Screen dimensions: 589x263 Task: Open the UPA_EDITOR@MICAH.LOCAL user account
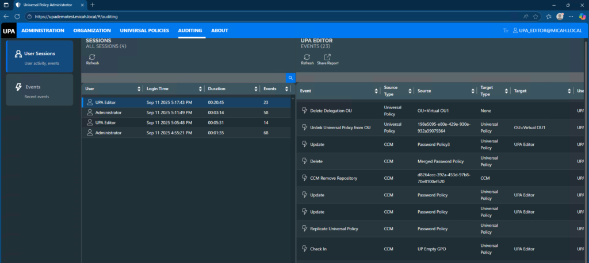click(x=546, y=30)
